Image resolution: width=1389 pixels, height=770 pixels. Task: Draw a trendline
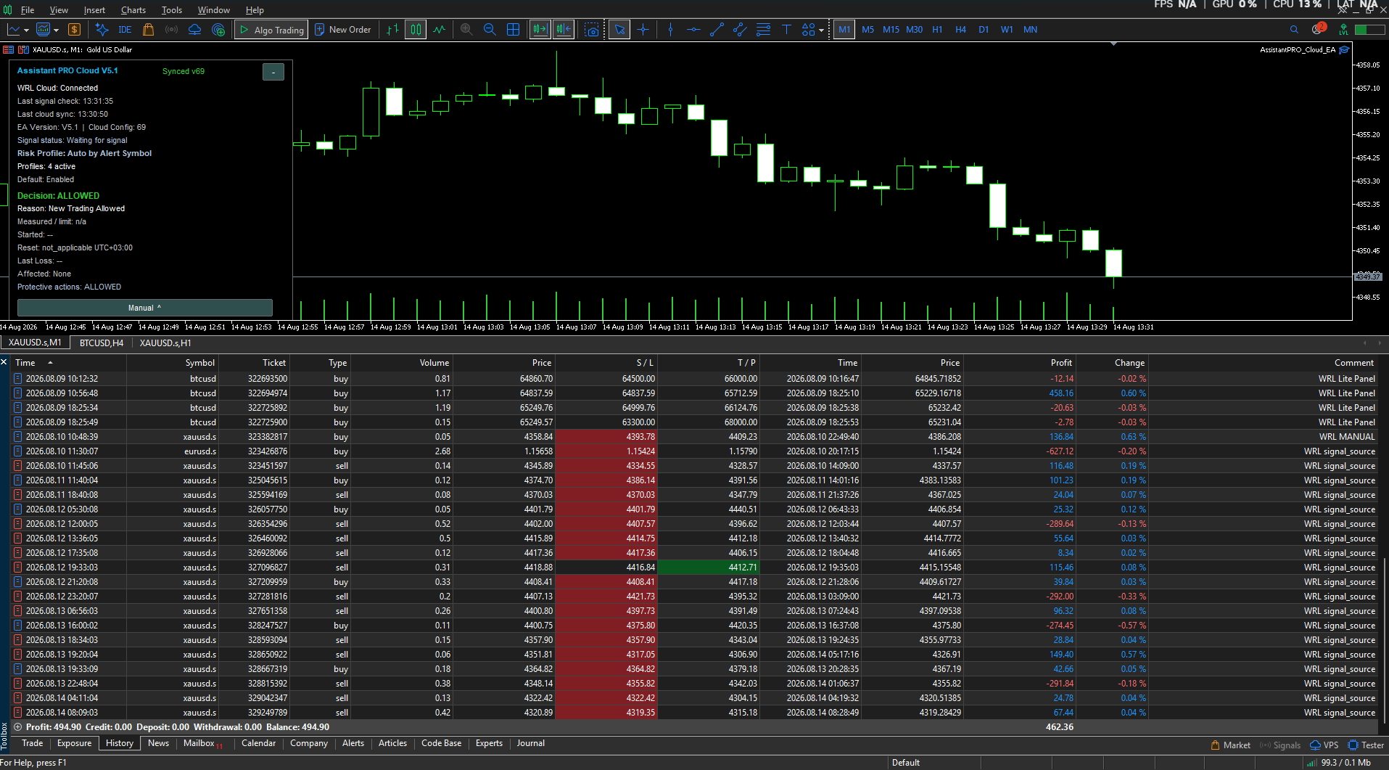pos(717,30)
